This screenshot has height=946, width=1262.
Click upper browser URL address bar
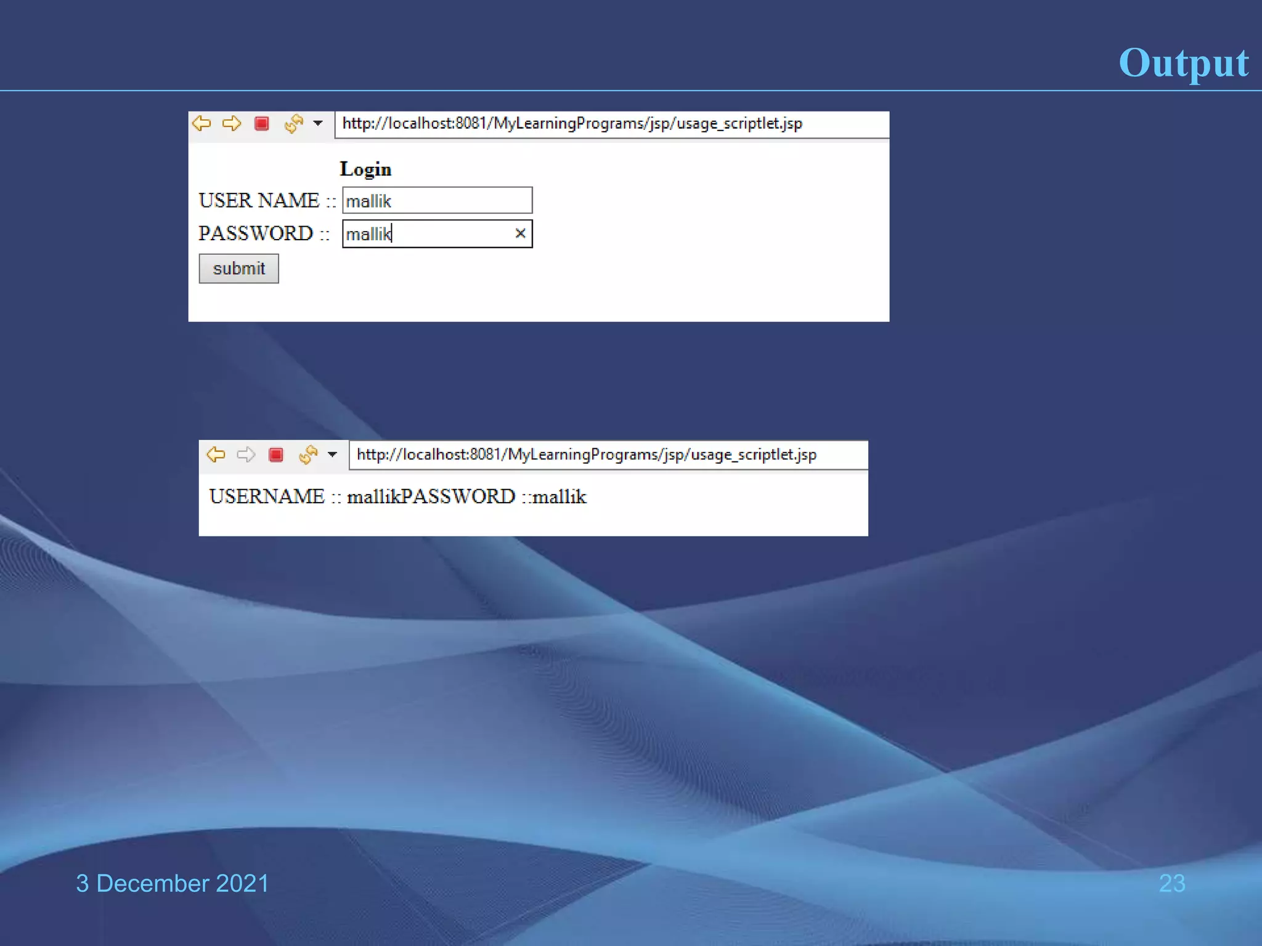point(610,124)
